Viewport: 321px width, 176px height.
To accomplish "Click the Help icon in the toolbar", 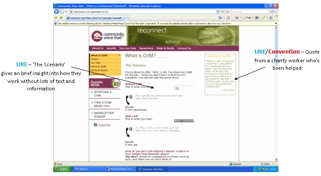I will pos(257,18).
